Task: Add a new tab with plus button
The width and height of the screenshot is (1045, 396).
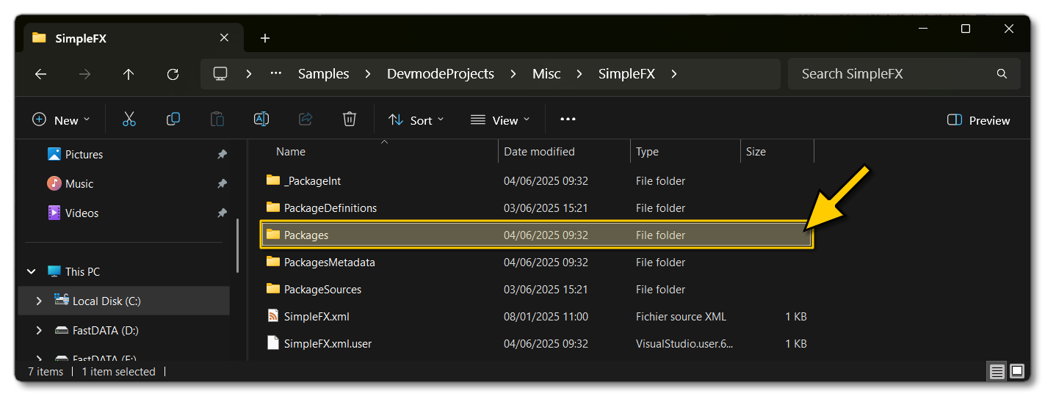Action: (265, 38)
